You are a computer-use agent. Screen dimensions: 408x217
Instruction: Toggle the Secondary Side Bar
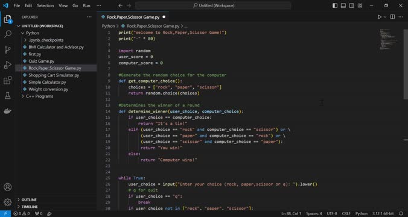[x=351, y=5]
